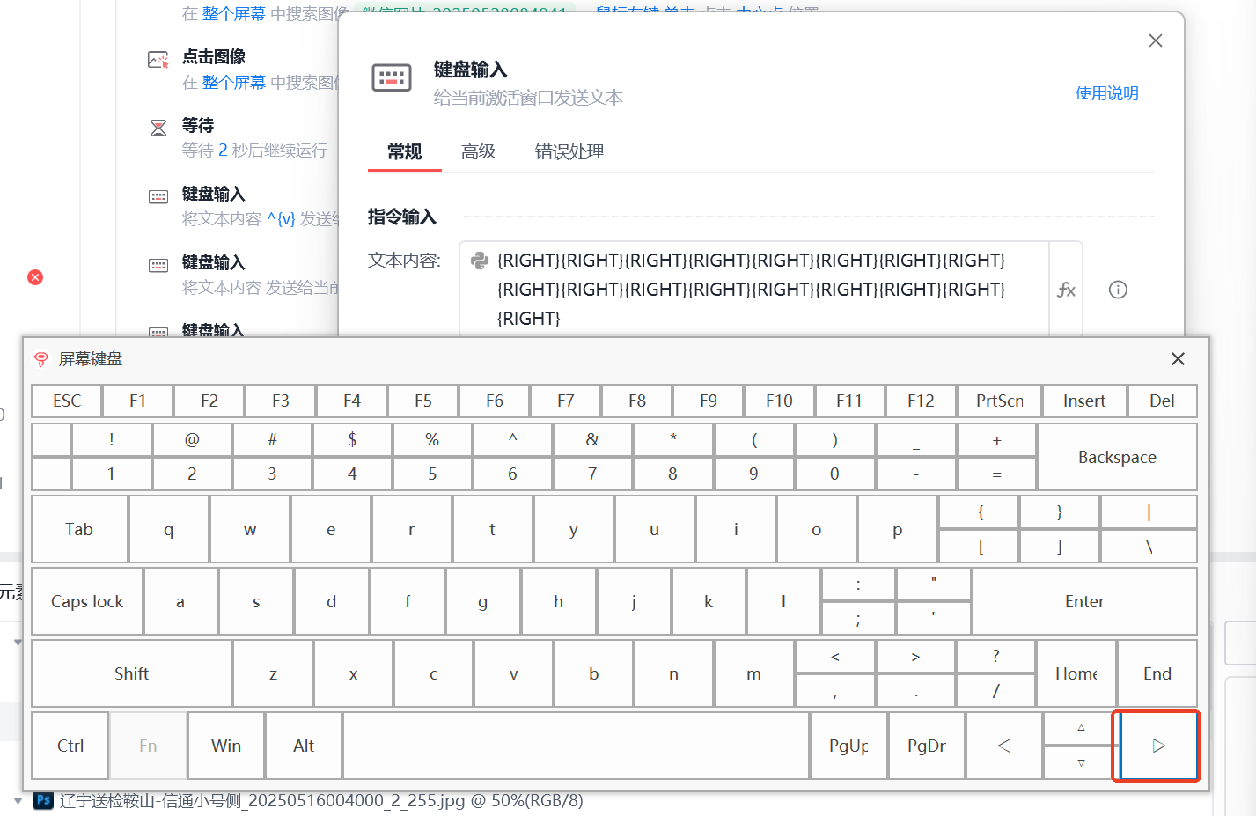Click the up arrow key on keyboard
1256x816 pixels.
coord(1081,728)
